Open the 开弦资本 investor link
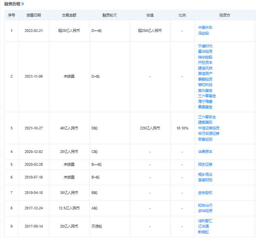The width and height of the screenshot is (256, 238). [205, 63]
